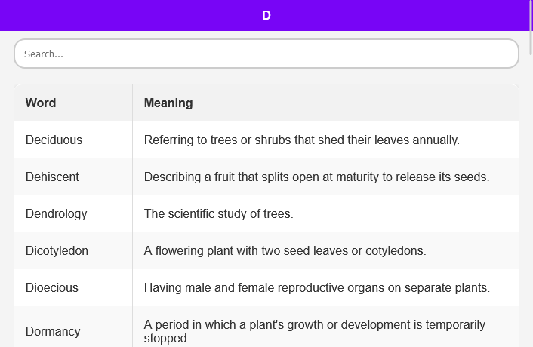Click the word Dioecious
Screen dimensions: 533x347
coord(52,287)
